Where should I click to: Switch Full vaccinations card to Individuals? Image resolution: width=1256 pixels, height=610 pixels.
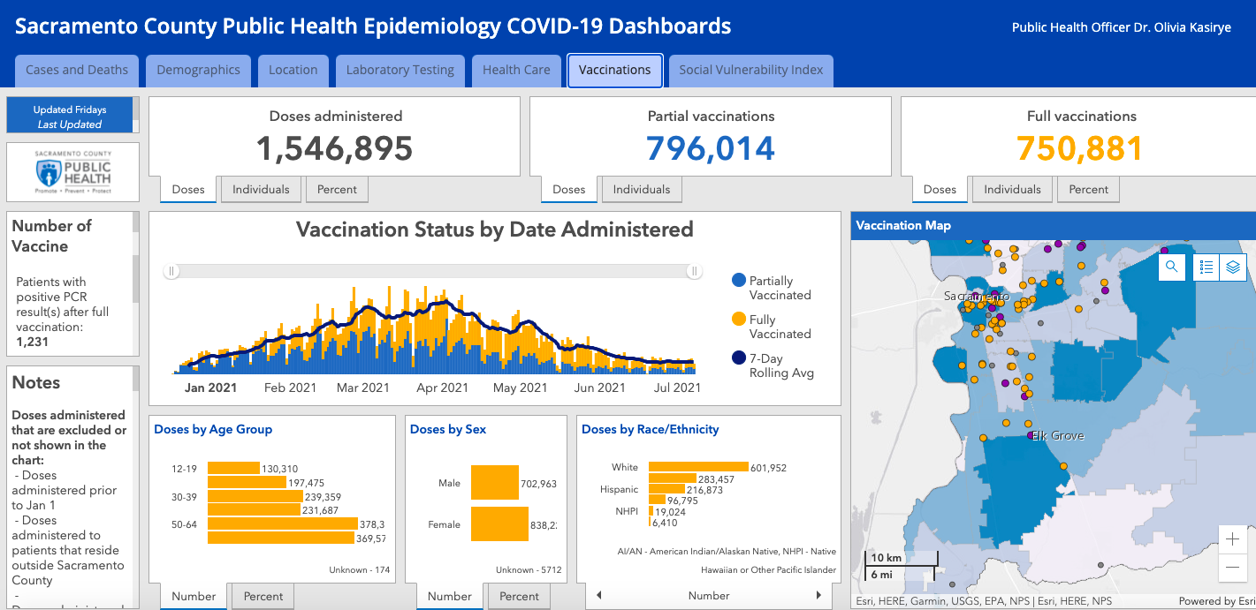tap(1012, 190)
